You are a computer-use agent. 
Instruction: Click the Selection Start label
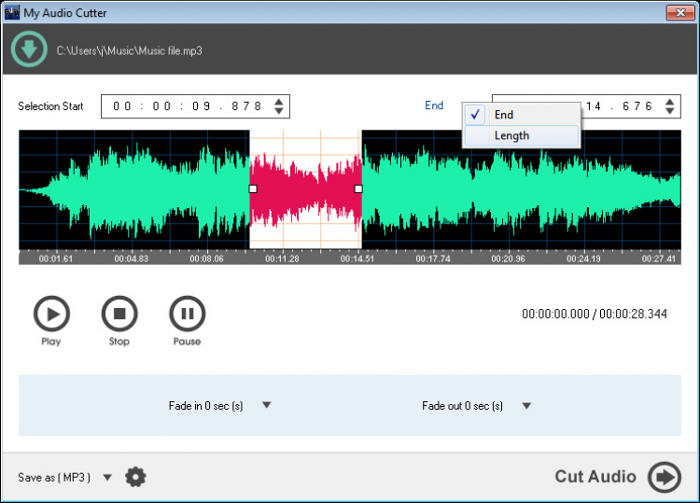pyautogui.click(x=51, y=106)
